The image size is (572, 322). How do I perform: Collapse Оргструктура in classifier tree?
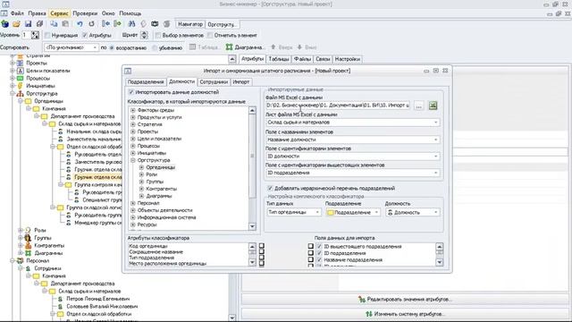coord(133,160)
